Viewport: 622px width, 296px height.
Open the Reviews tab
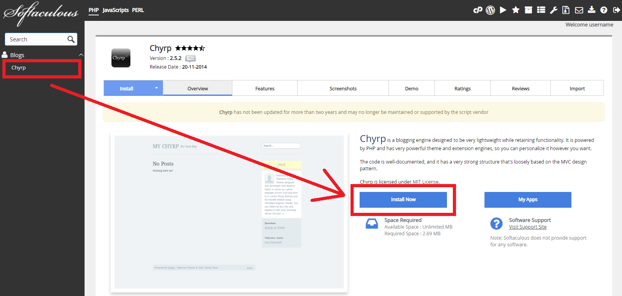(x=520, y=88)
